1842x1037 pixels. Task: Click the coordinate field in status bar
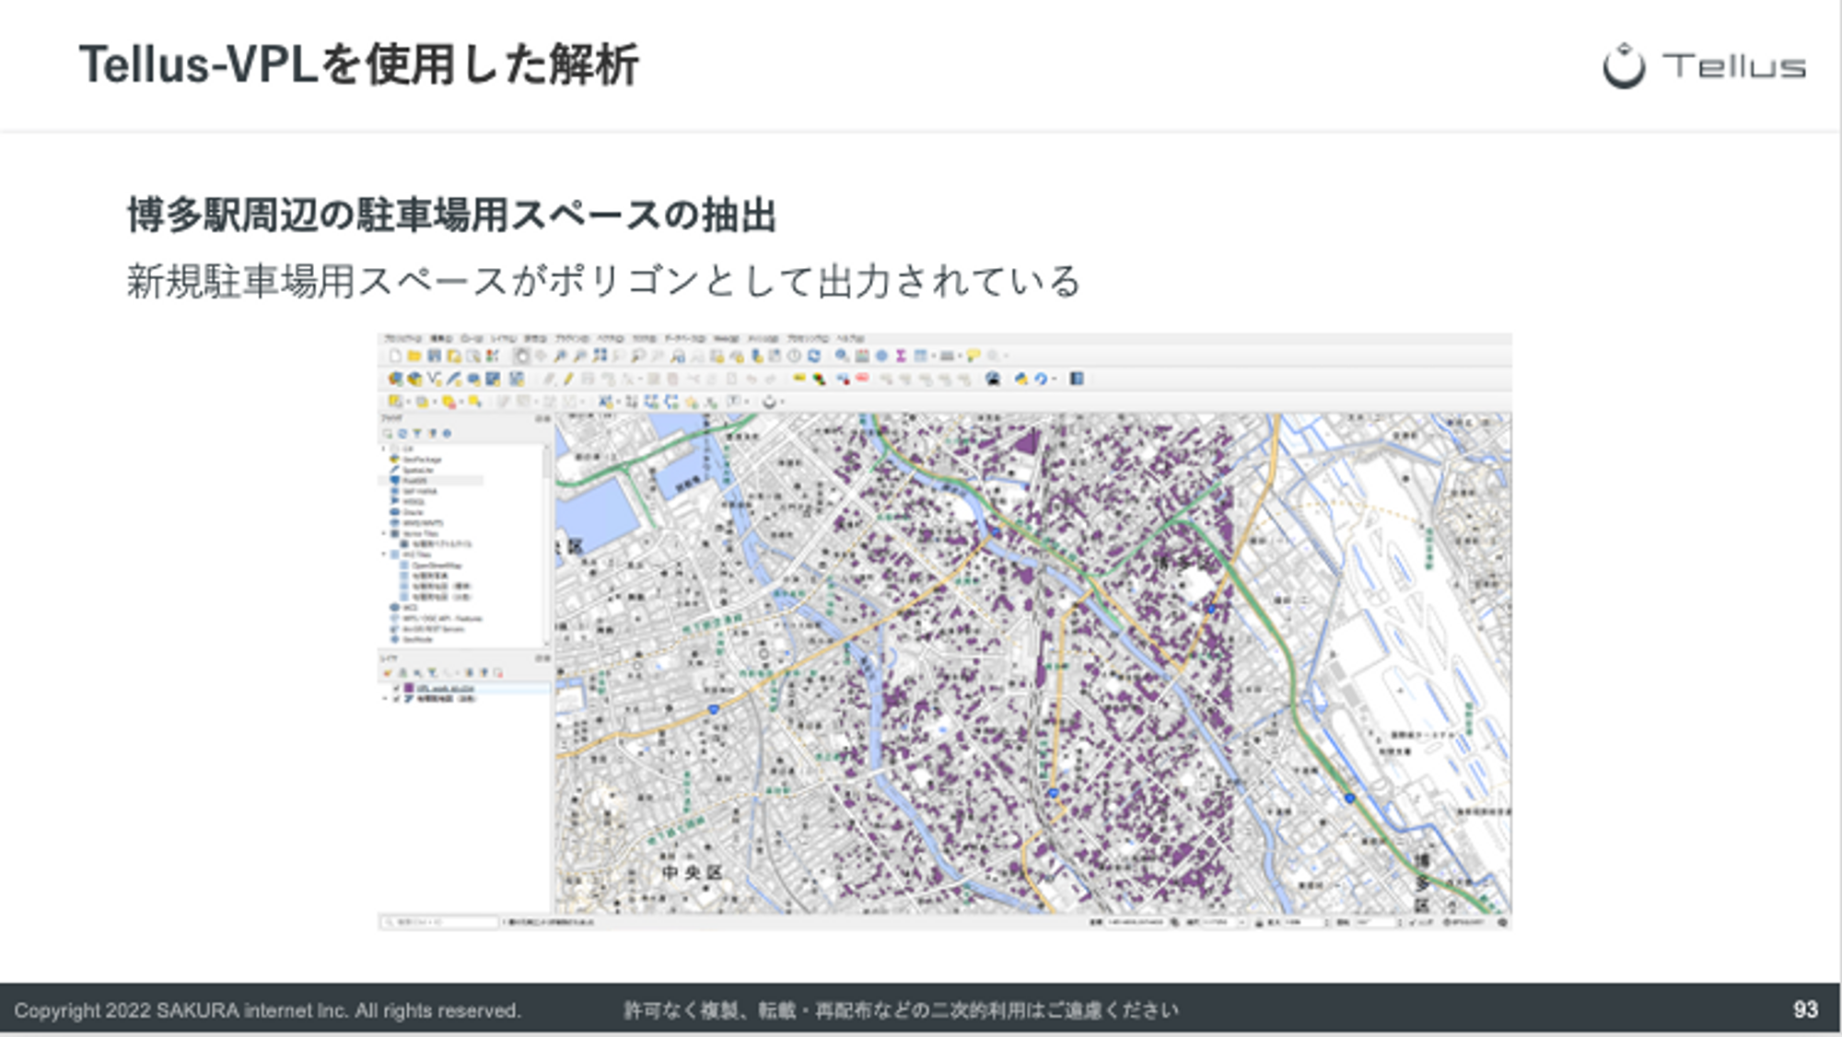click(1137, 922)
